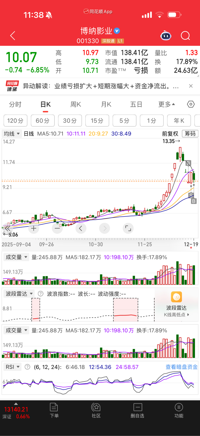Screen dimensions: 200x436
Task: Tap 删自选 remove from watchlist
Action: point(137,410)
